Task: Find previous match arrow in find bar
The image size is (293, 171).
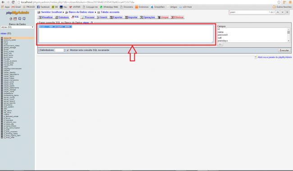Action: [278, 12]
